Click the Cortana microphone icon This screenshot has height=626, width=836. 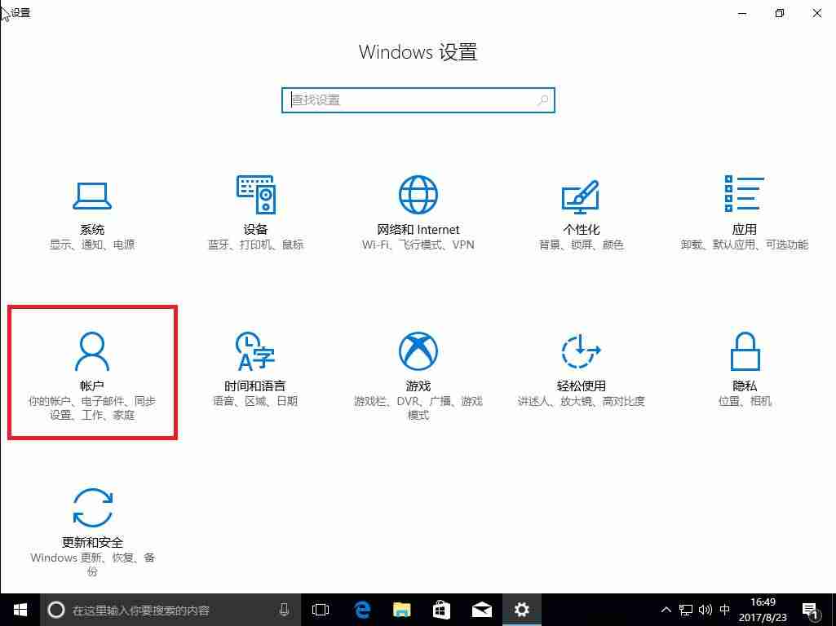point(284,610)
